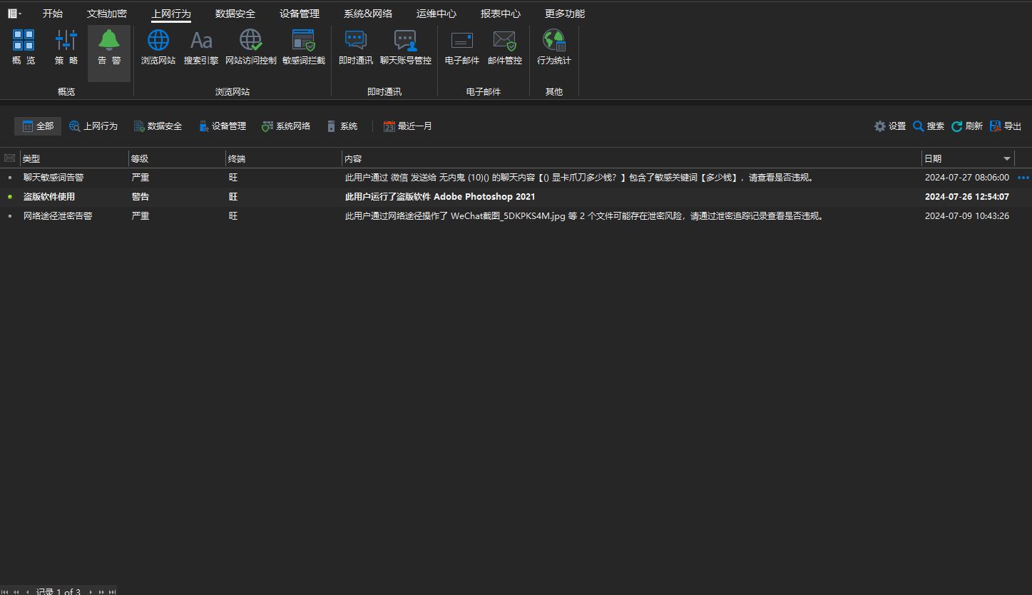Go to first record in pager
This screenshot has width=1032, height=595.
[5, 591]
